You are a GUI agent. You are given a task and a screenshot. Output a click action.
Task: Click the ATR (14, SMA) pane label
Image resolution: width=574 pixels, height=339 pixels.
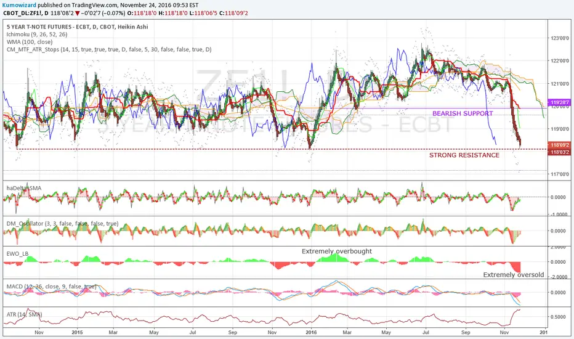24,314
